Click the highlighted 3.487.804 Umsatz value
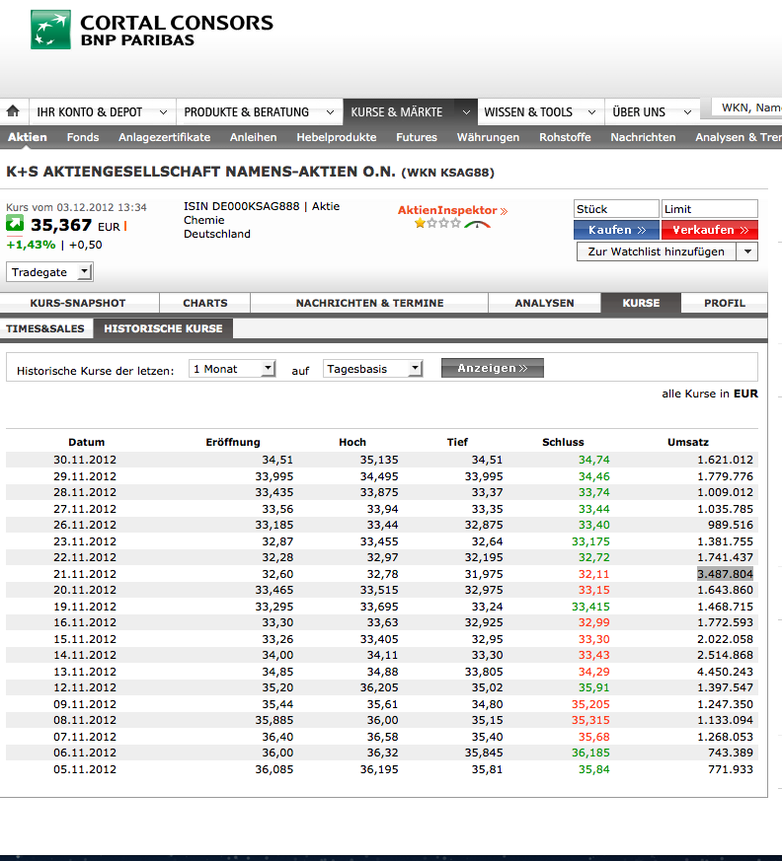Image resolution: width=782 pixels, height=861 pixels. pyautogui.click(x=725, y=574)
